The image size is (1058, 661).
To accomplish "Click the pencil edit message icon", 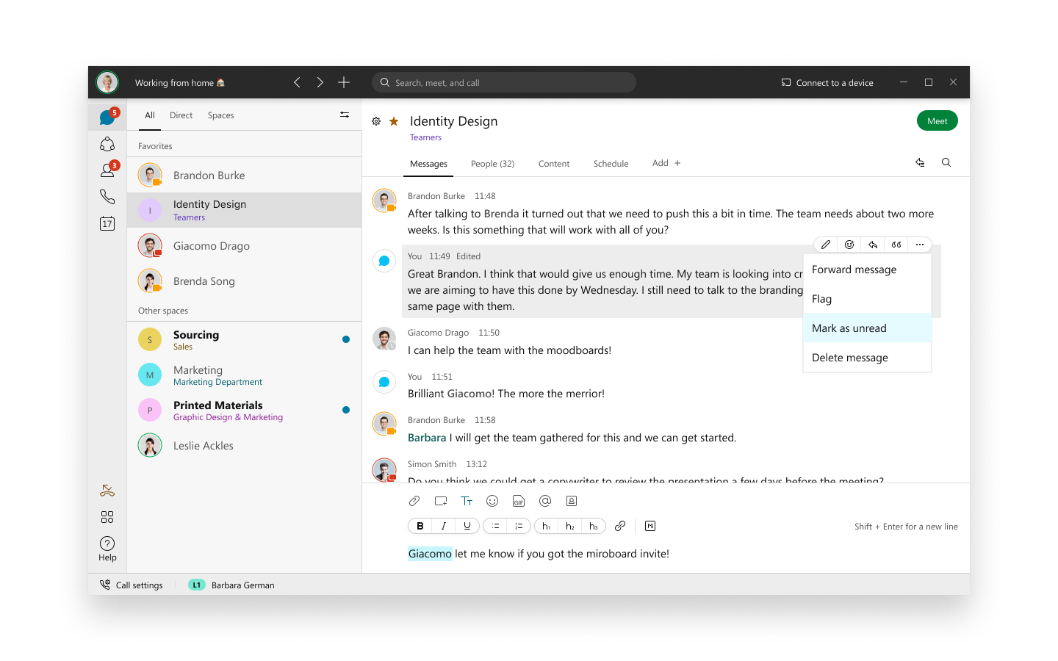I will (826, 245).
